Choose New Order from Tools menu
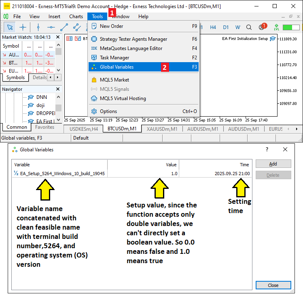This screenshot has width=303, height=295. pos(143,26)
